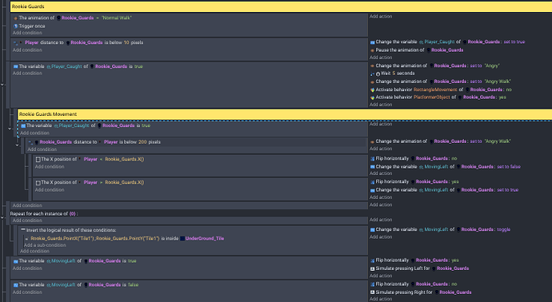Screen dimensions: 552x302
Task: Click the "200" pixels distance value
Action: (x=142, y=142)
